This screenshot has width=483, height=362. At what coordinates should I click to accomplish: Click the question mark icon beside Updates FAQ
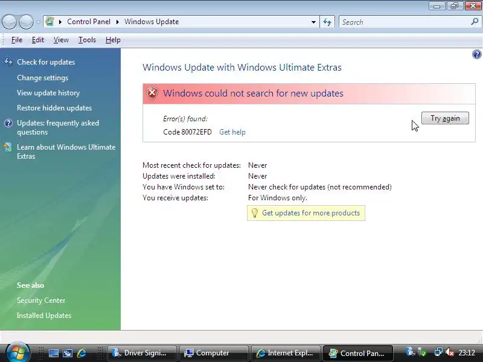tap(8, 123)
